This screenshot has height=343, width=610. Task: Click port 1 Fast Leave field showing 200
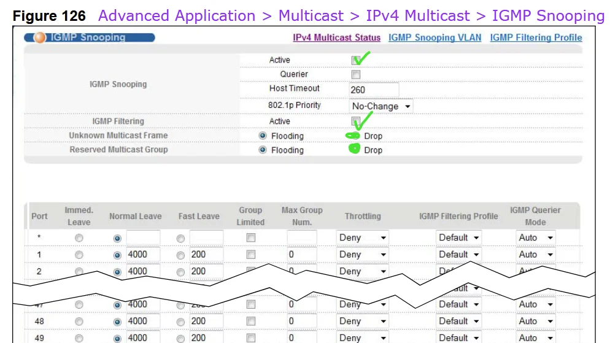207,254
